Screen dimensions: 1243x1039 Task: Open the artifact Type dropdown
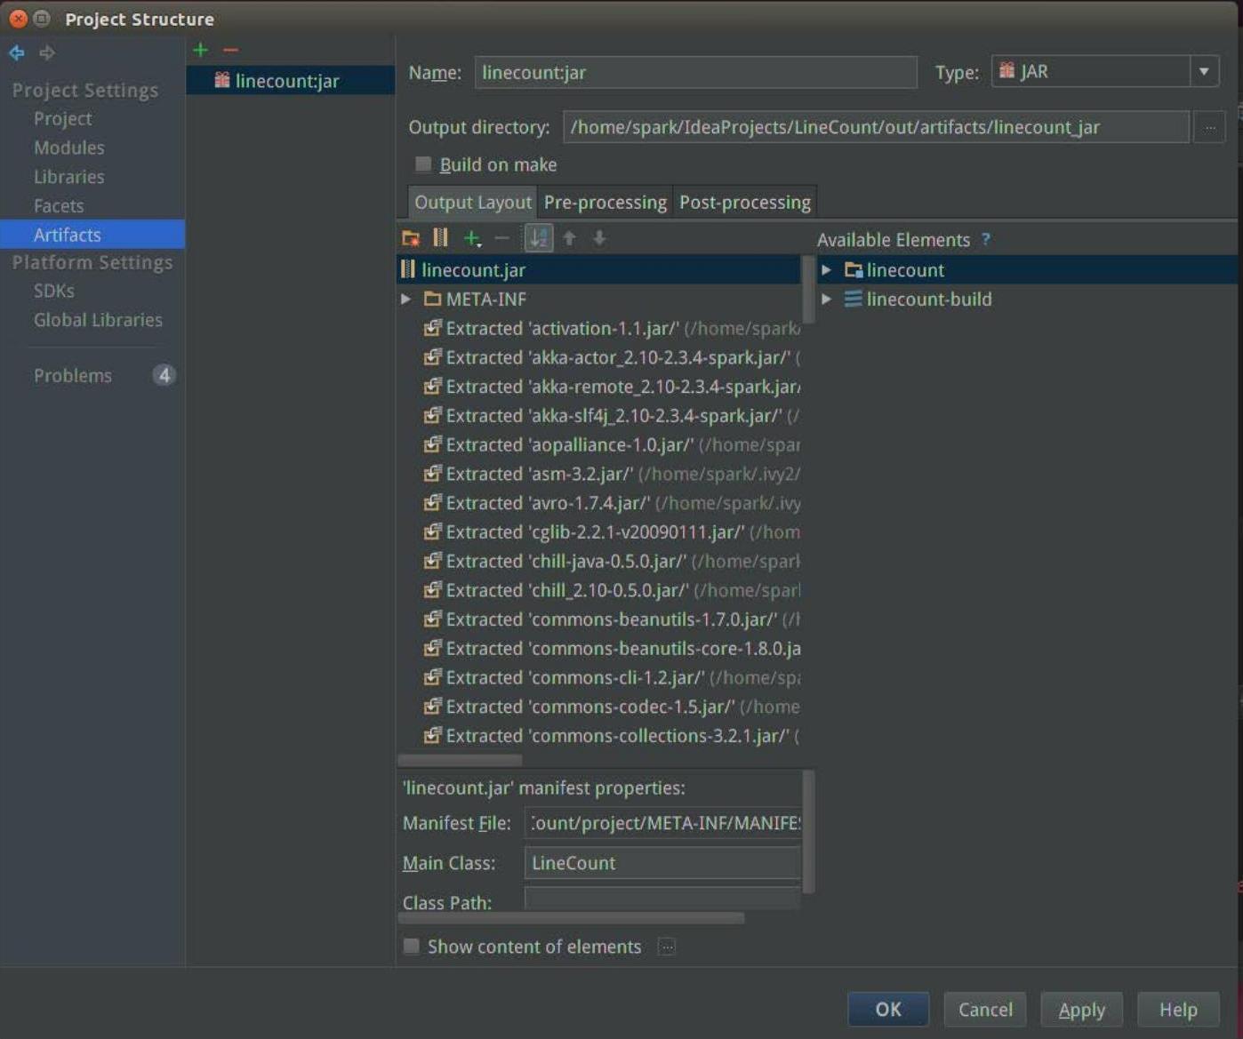[1203, 72]
